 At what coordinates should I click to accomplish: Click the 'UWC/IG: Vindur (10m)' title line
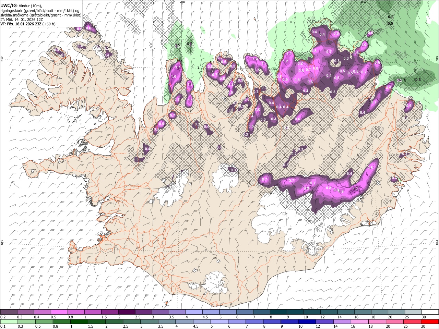(x=21, y=6)
